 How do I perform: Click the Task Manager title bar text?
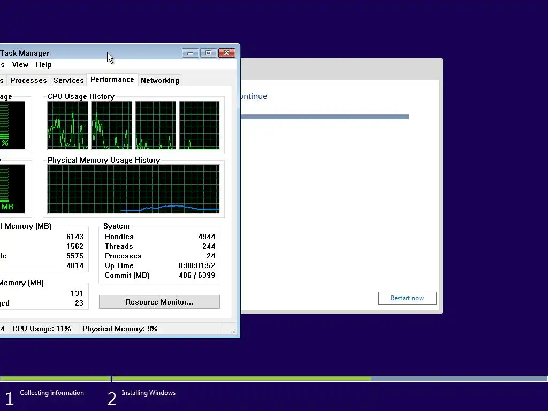click(25, 53)
